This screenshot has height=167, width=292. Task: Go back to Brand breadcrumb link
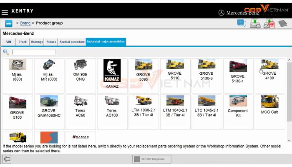tap(25, 23)
